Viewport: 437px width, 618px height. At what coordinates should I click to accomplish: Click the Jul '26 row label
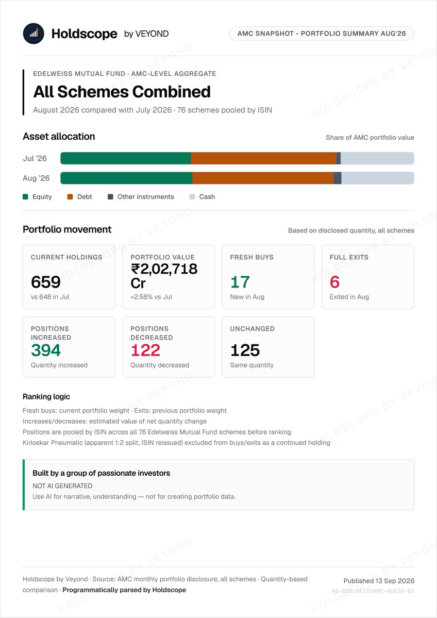click(x=35, y=158)
